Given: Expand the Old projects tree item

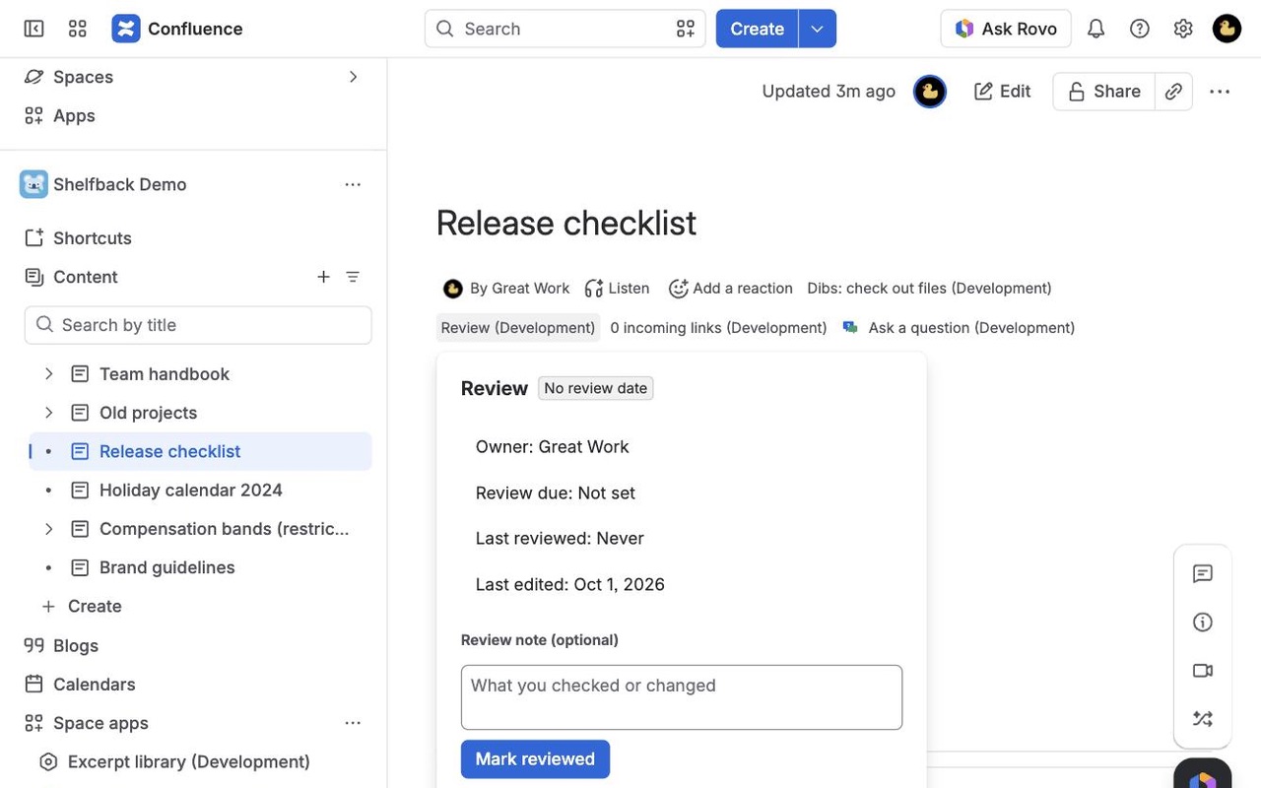Looking at the screenshot, I should click(48, 413).
